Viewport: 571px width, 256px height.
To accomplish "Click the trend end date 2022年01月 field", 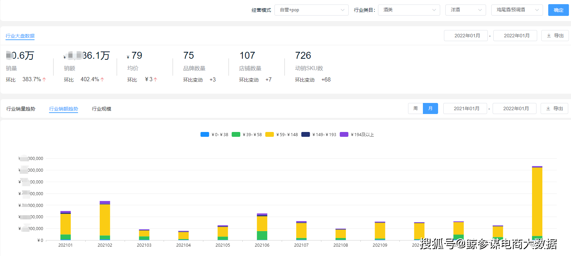I will [x=514, y=108].
